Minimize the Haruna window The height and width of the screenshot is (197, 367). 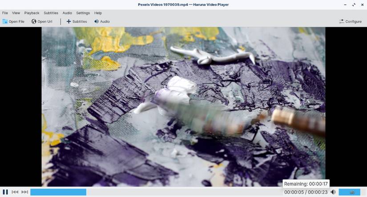coord(345,5)
